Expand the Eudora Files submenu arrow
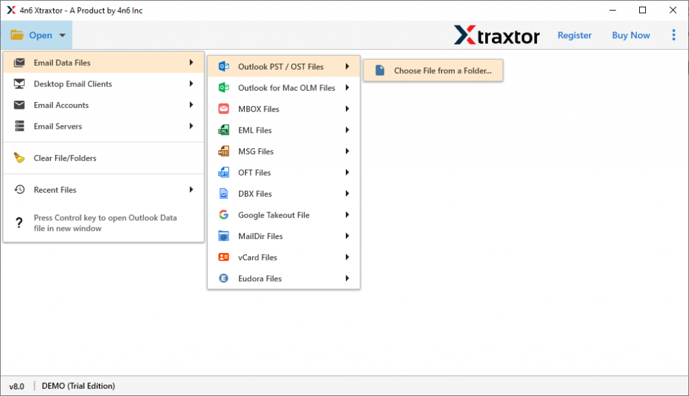 tap(347, 279)
